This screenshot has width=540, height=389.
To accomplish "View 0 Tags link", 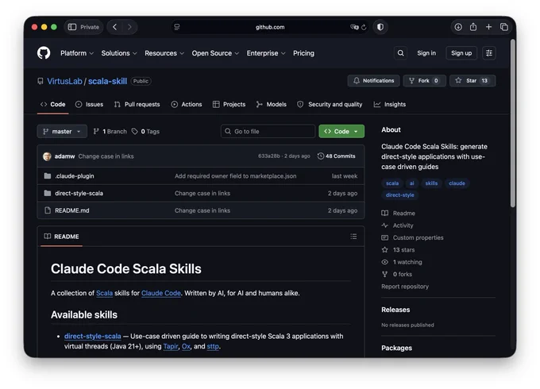I will point(145,132).
